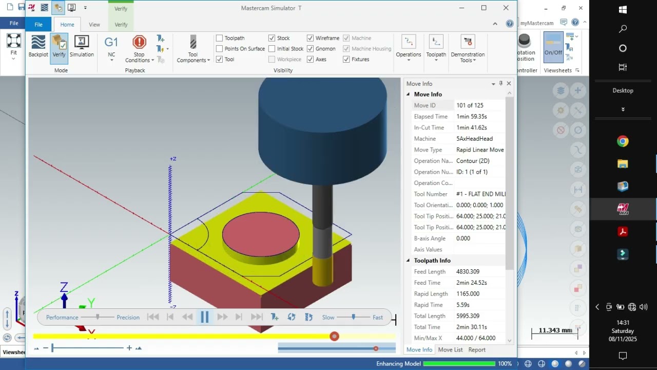
Task: Collapse the ribbon with the chevron
Action: point(495,24)
